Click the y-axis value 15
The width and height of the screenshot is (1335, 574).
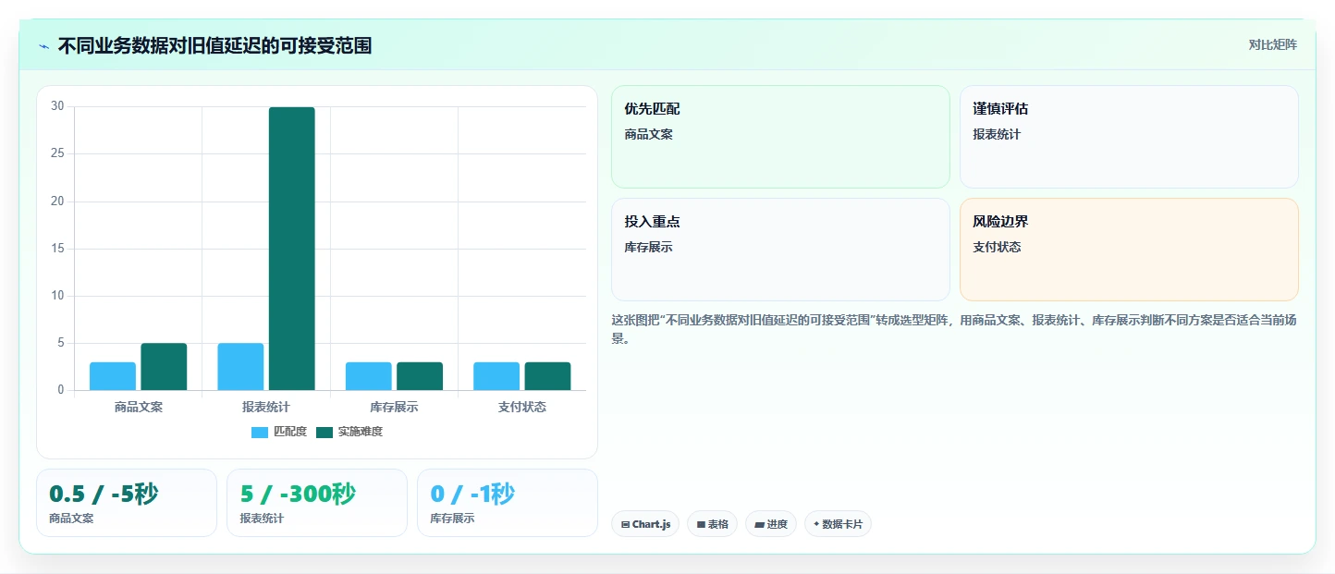click(57, 249)
